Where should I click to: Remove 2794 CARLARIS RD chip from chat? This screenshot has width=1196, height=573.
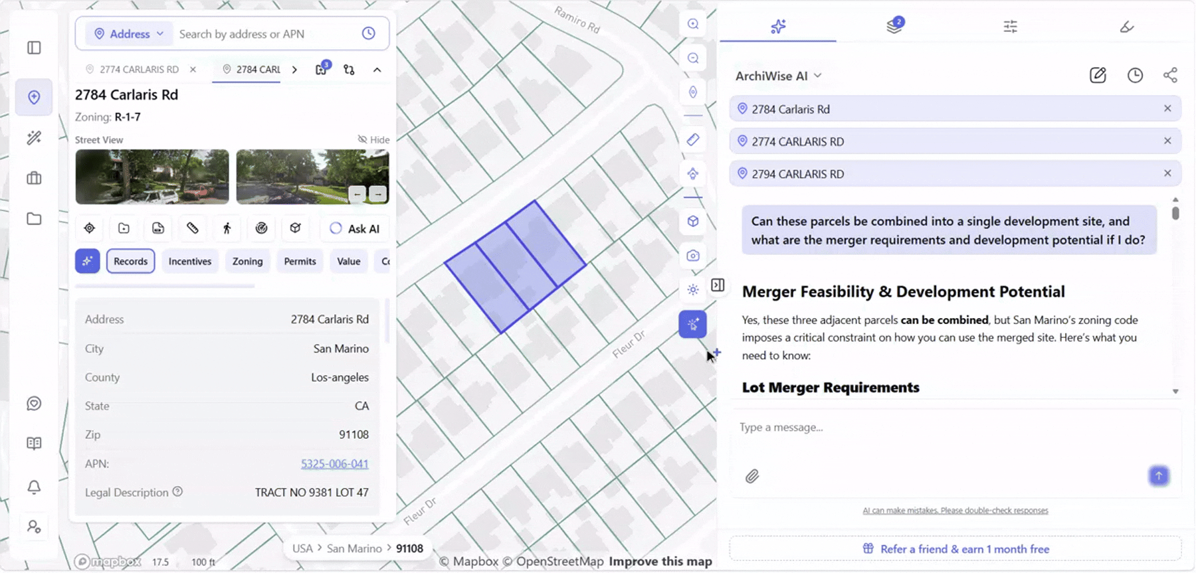click(1167, 173)
